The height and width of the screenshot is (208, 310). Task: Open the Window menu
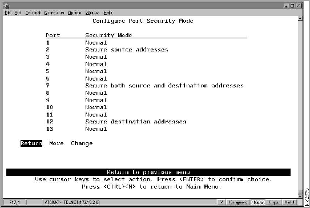click(92, 13)
